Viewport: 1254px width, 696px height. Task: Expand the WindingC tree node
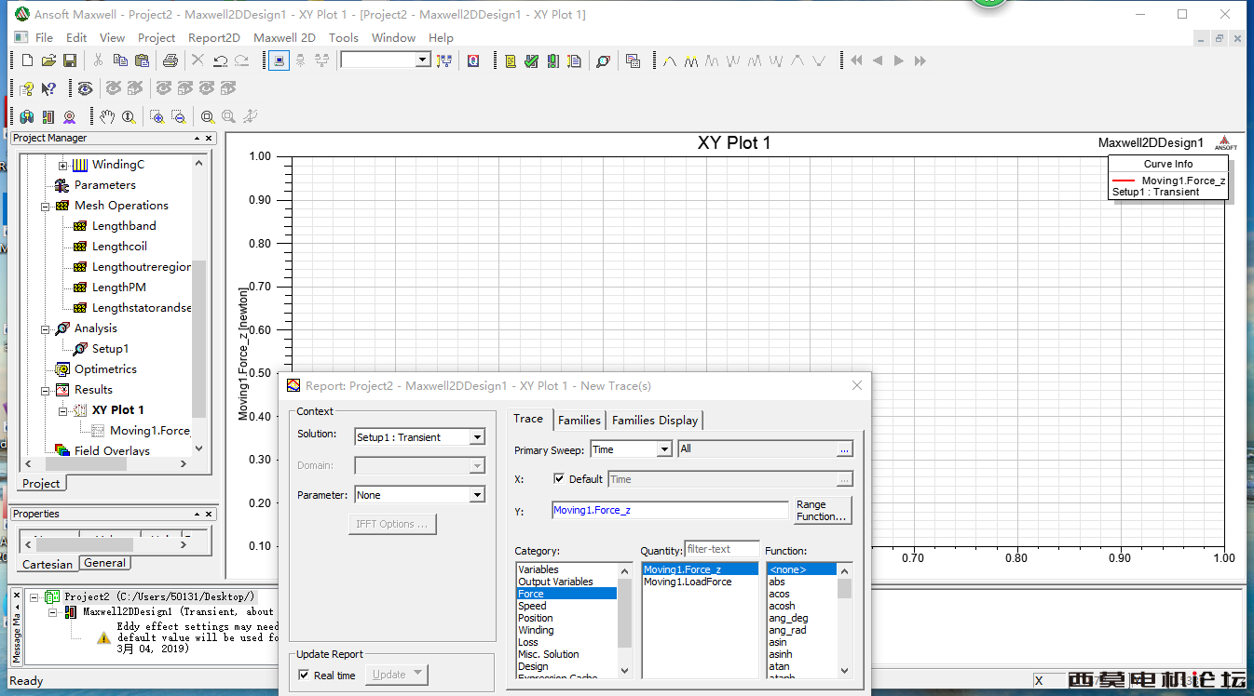pos(62,165)
